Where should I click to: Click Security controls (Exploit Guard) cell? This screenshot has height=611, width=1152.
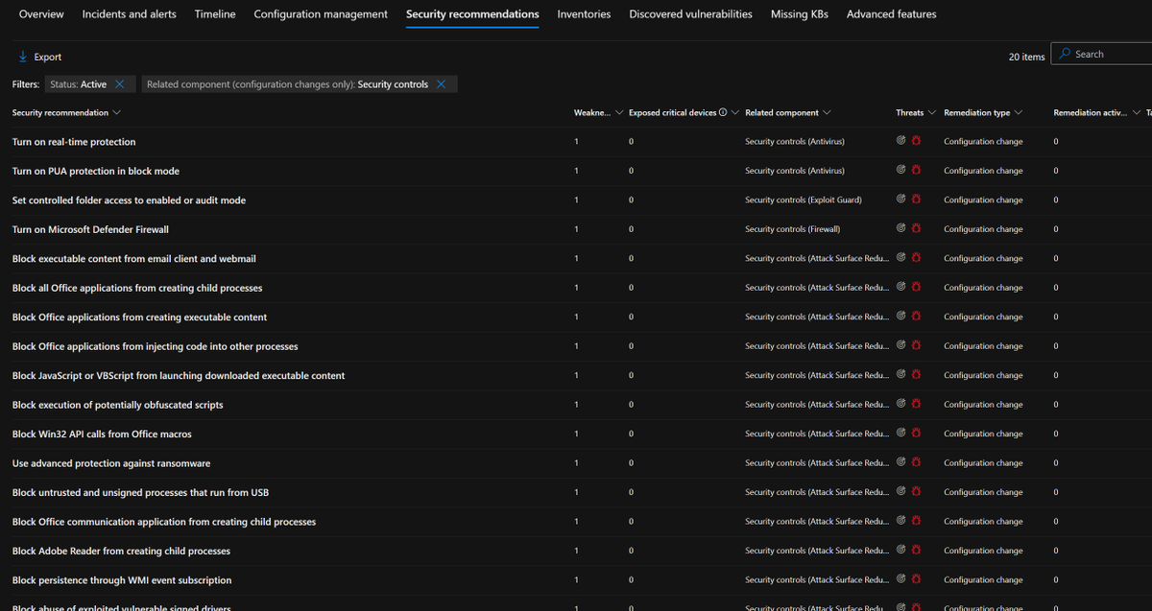click(x=804, y=200)
